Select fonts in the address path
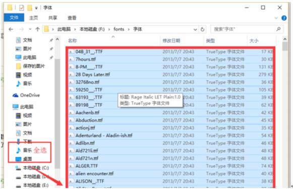 click(119, 29)
